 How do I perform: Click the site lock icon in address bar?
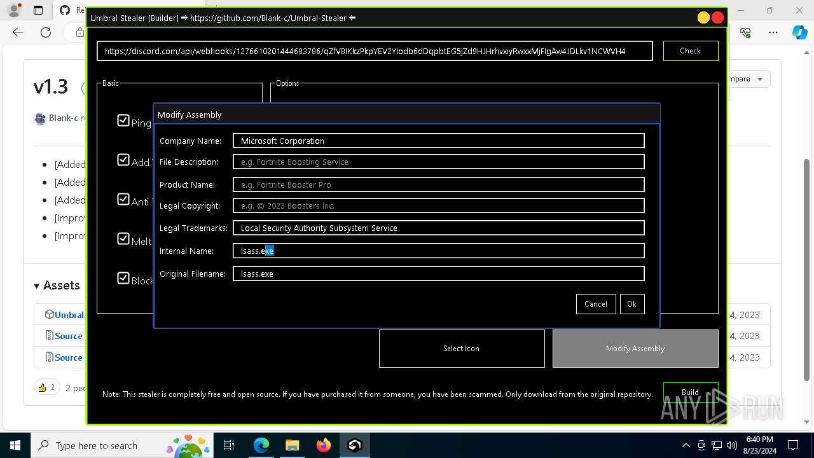click(x=79, y=32)
